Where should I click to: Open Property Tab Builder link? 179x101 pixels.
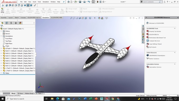pyautogui.click(x=155, y=31)
